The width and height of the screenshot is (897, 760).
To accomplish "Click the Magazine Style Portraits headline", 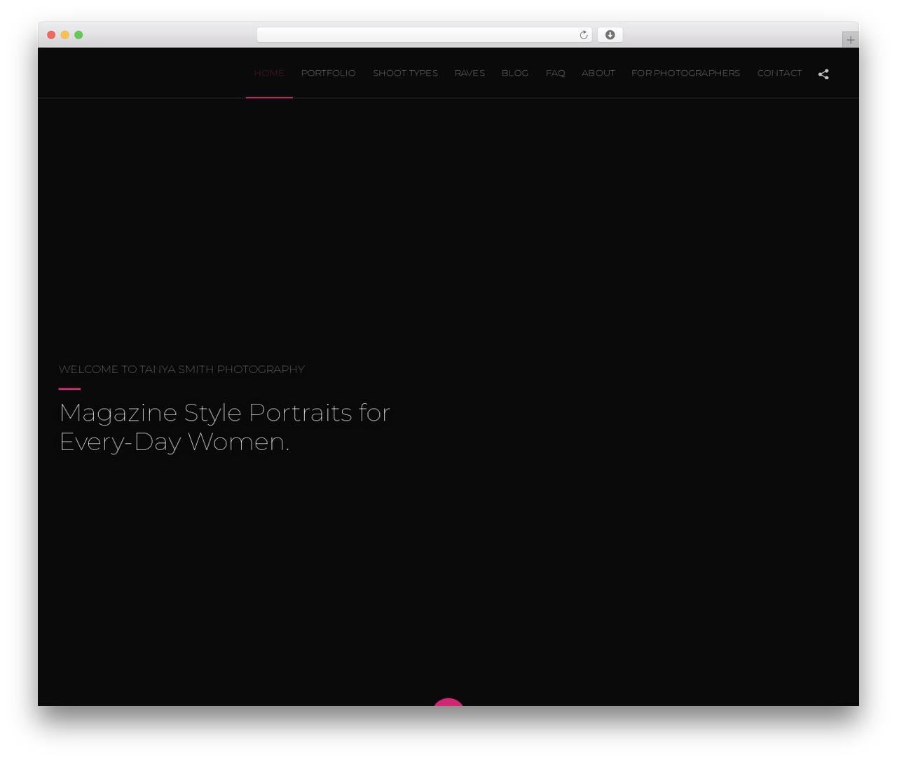I will (224, 427).
